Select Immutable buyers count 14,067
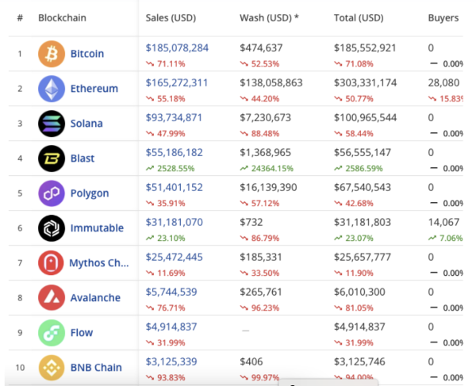Screen dimensions: 476x386 [x=443, y=222]
